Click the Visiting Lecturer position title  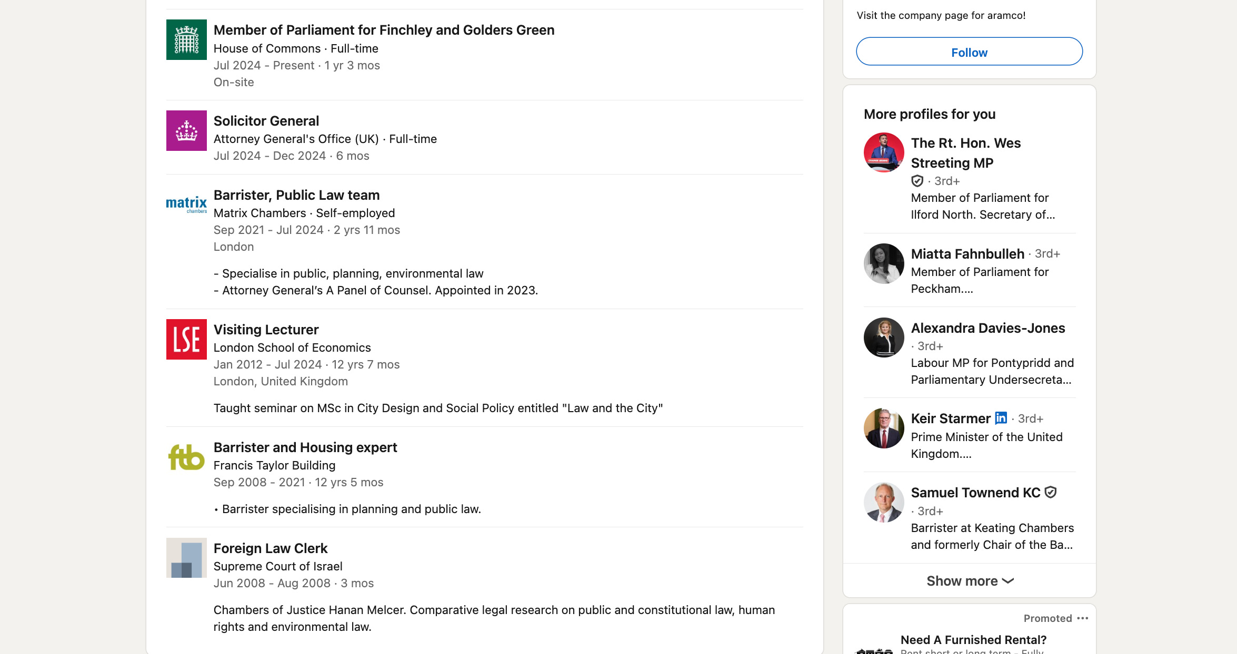tap(266, 330)
